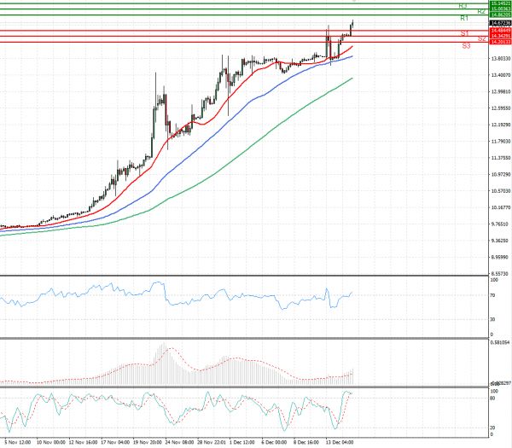The width and height of the screenshot is (512, 448).
Task: Click the stochastic panel 80 level value
Action: click(x=493, y=399)
